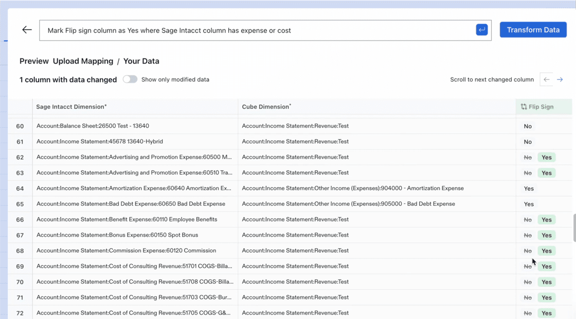Go to previous changed column arrow
This screenshot has width=576, height=319.
click(547, 79)
